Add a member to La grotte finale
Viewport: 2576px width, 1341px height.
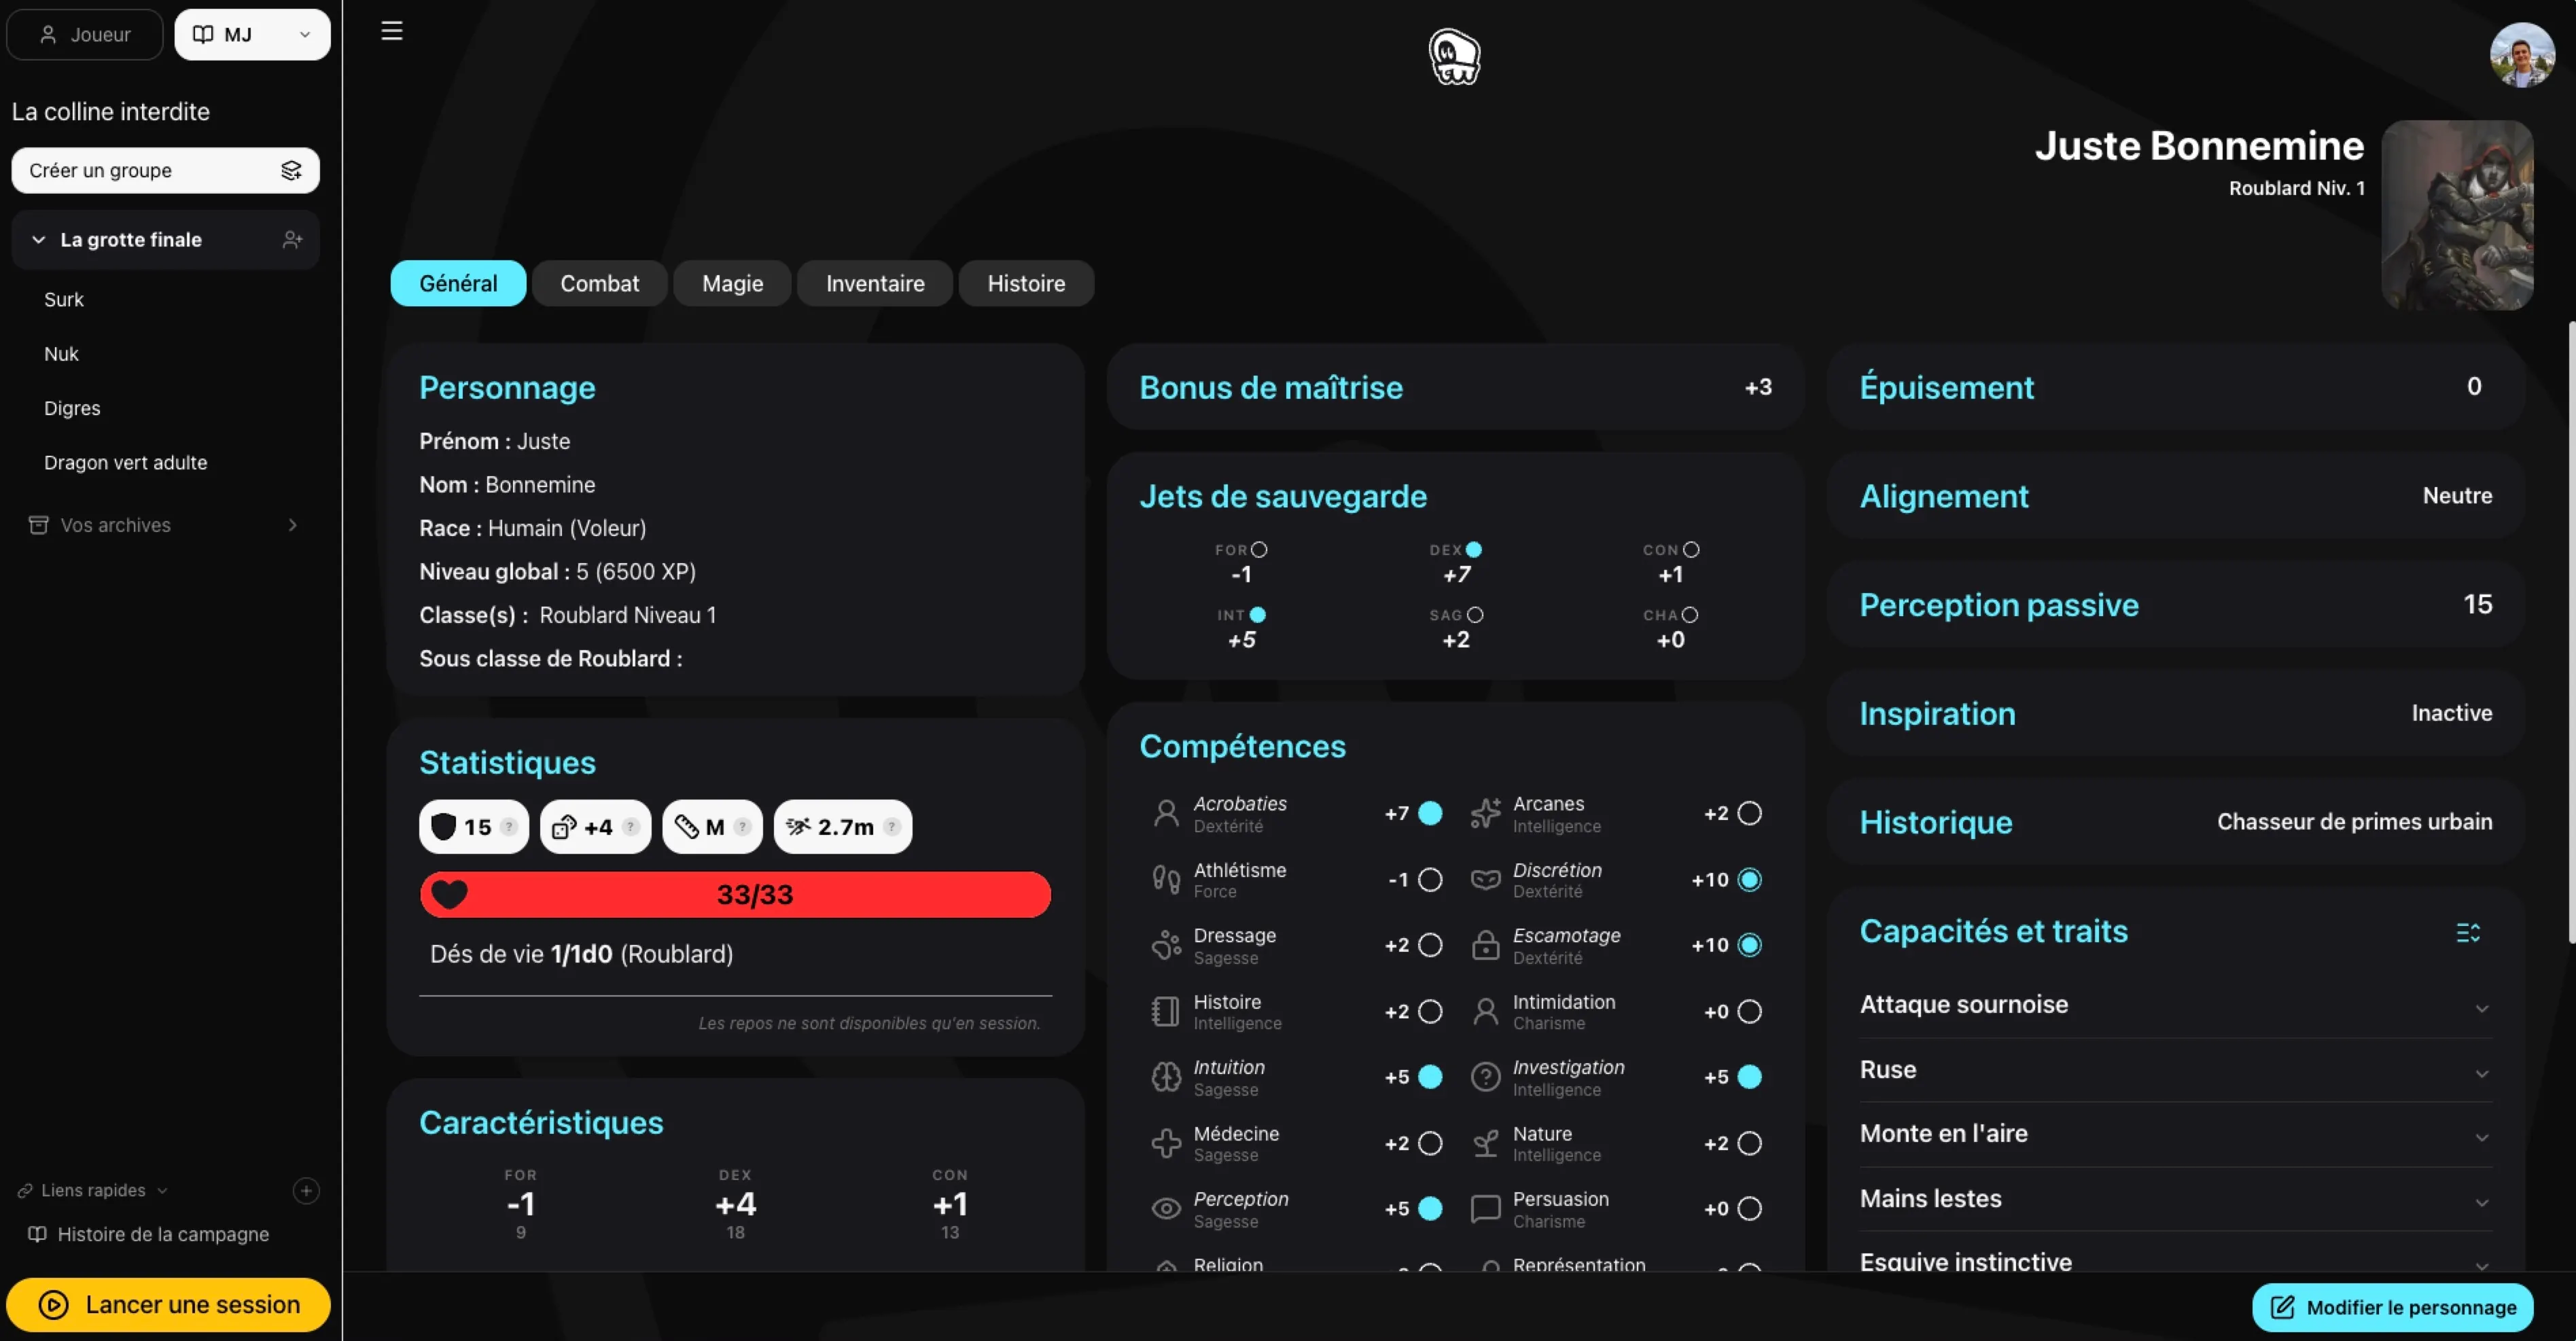tap(292, 240)
